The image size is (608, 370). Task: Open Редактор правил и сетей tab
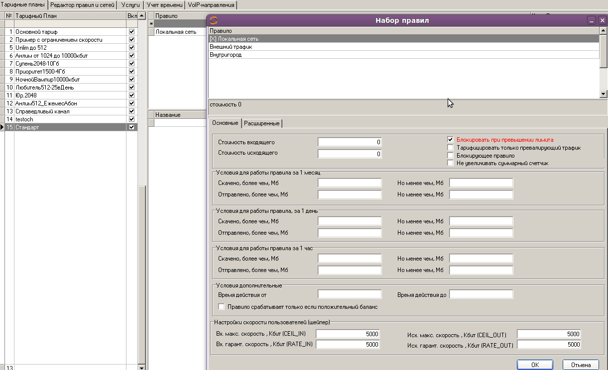(83, 5)
